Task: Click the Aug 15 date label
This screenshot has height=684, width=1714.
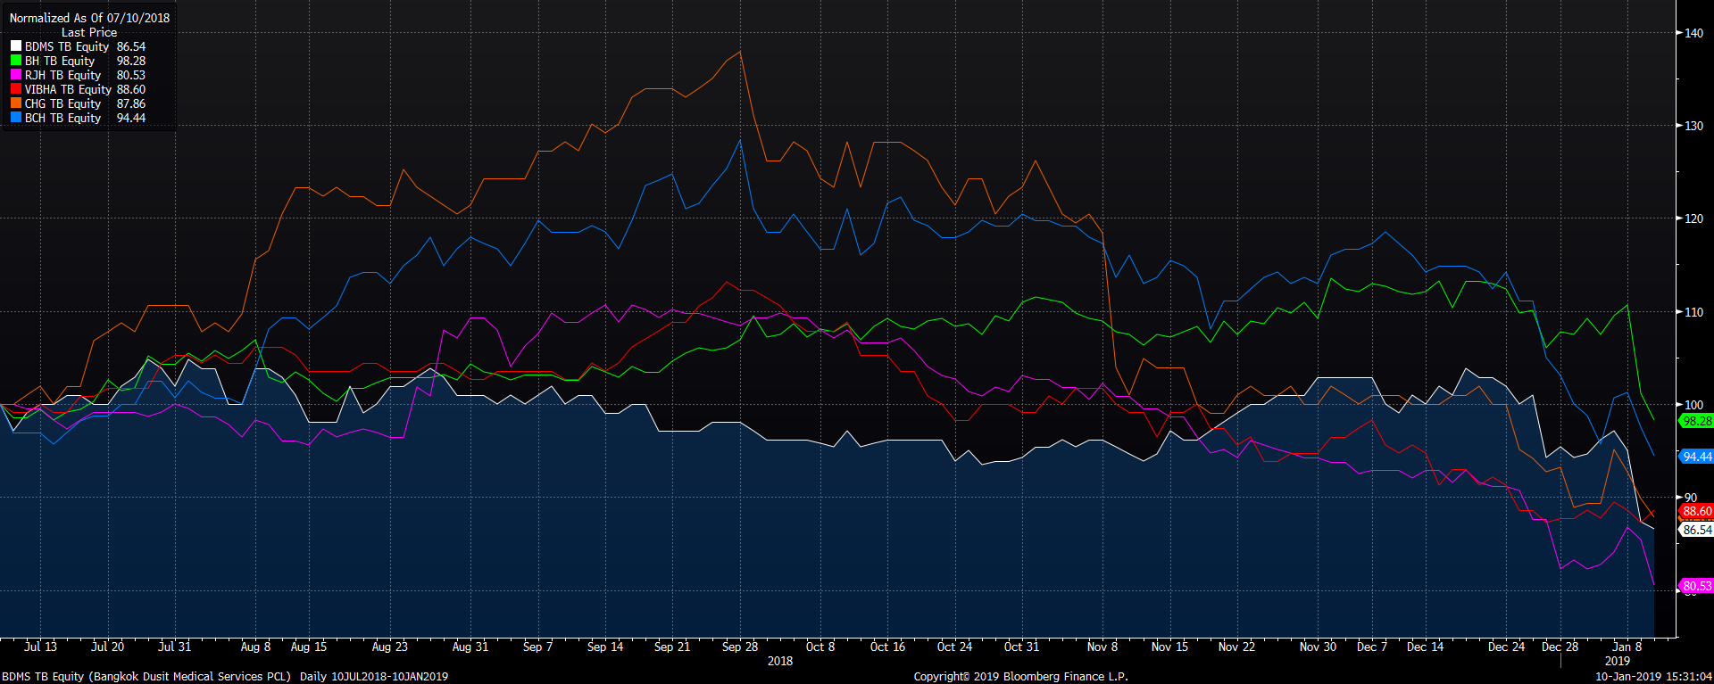Action: click(309, 647)
